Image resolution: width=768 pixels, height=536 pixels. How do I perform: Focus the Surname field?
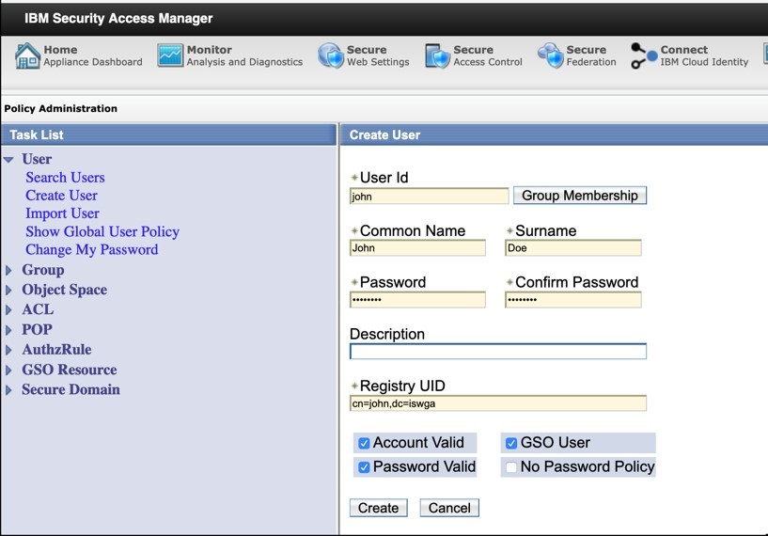(x=573, y=248)
